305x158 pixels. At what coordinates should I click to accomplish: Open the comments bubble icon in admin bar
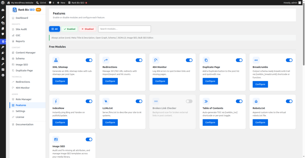[50, 3]
